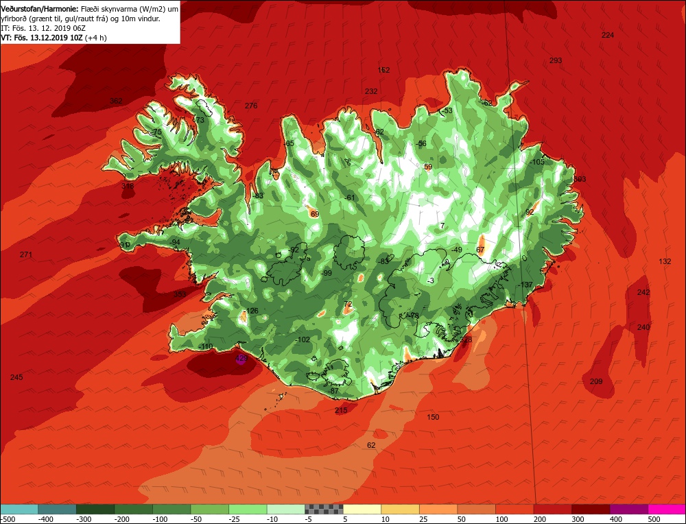Select the 67 value on the map

click(480, 250)
